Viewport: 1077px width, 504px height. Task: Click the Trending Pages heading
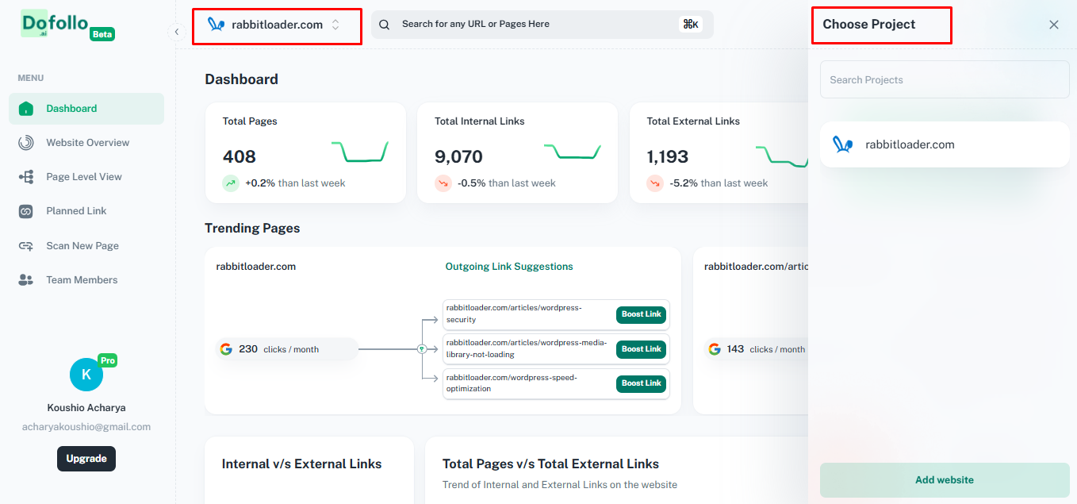[252, 229]
